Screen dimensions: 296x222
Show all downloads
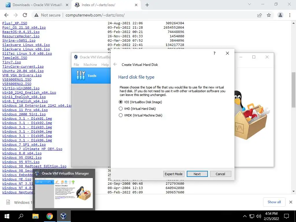pos(274,202)
